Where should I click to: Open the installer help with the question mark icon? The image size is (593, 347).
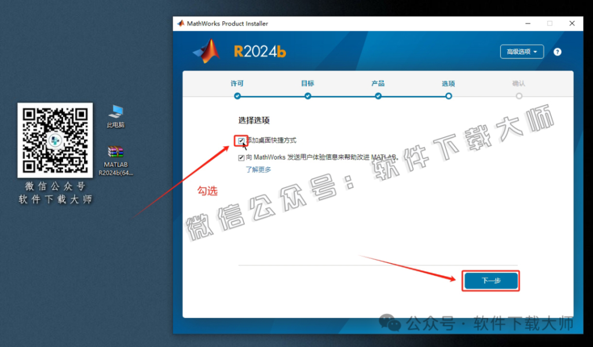pyautogui.click(x=557, y=51)
